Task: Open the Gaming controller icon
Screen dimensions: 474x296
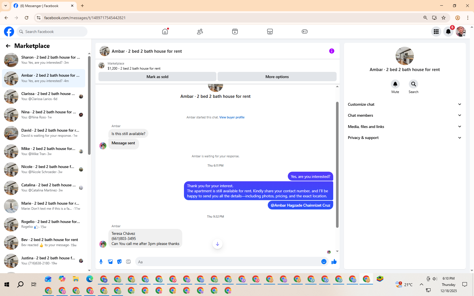Action: click(x=305, y=32)
